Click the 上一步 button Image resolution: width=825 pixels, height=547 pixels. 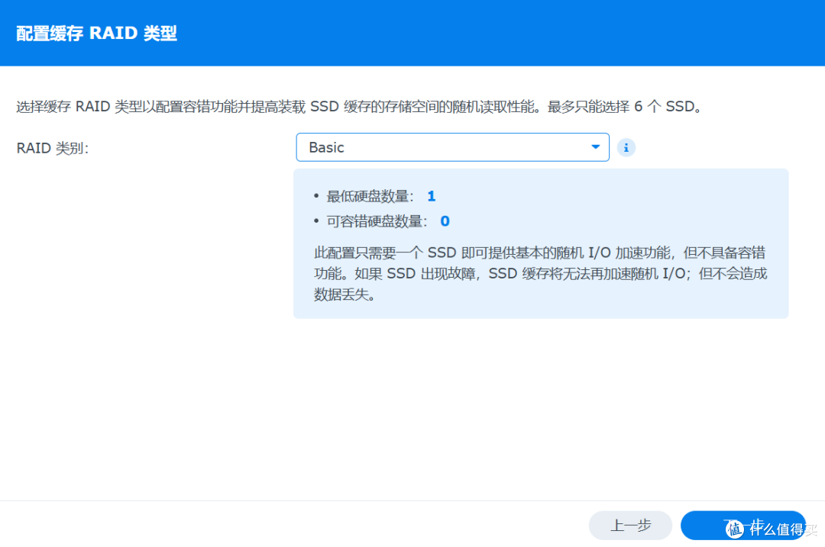click(x=630, y=525)
